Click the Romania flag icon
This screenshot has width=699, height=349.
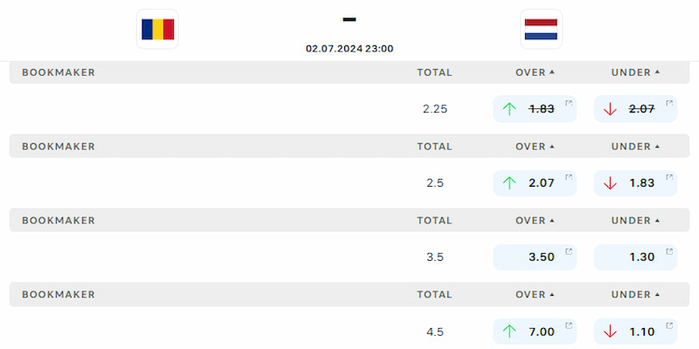(x=157, y=29)
